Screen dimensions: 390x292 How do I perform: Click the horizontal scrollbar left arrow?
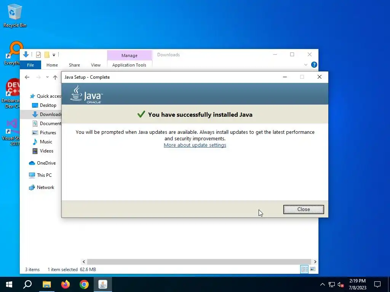pyautogui.click(x=84, y=262)
